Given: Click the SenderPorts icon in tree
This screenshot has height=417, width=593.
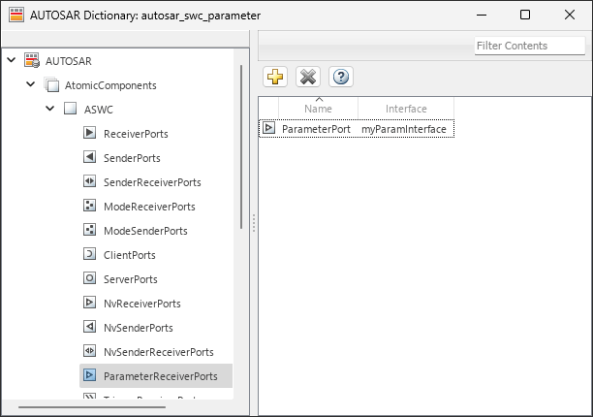Looking at the screenshot, I should pyautogui.click(x=89, y=157).
